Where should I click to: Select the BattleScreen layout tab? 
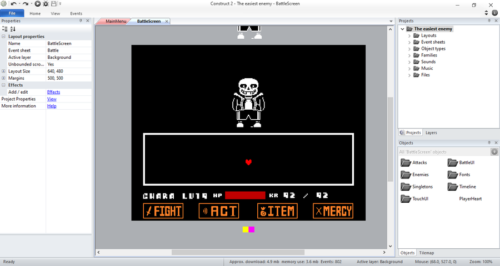pos(148,21)
